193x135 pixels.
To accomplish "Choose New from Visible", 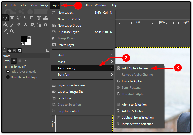I will (82, 19).
